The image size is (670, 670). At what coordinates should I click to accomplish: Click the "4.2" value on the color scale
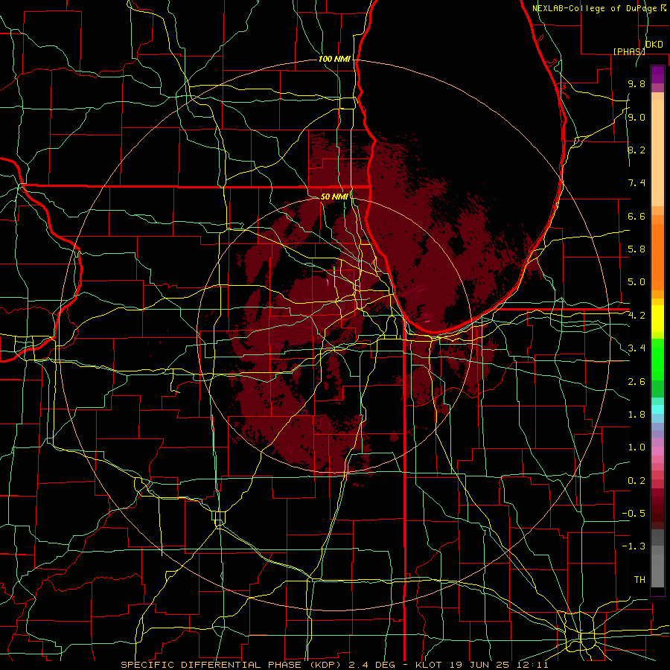[636, 316]
